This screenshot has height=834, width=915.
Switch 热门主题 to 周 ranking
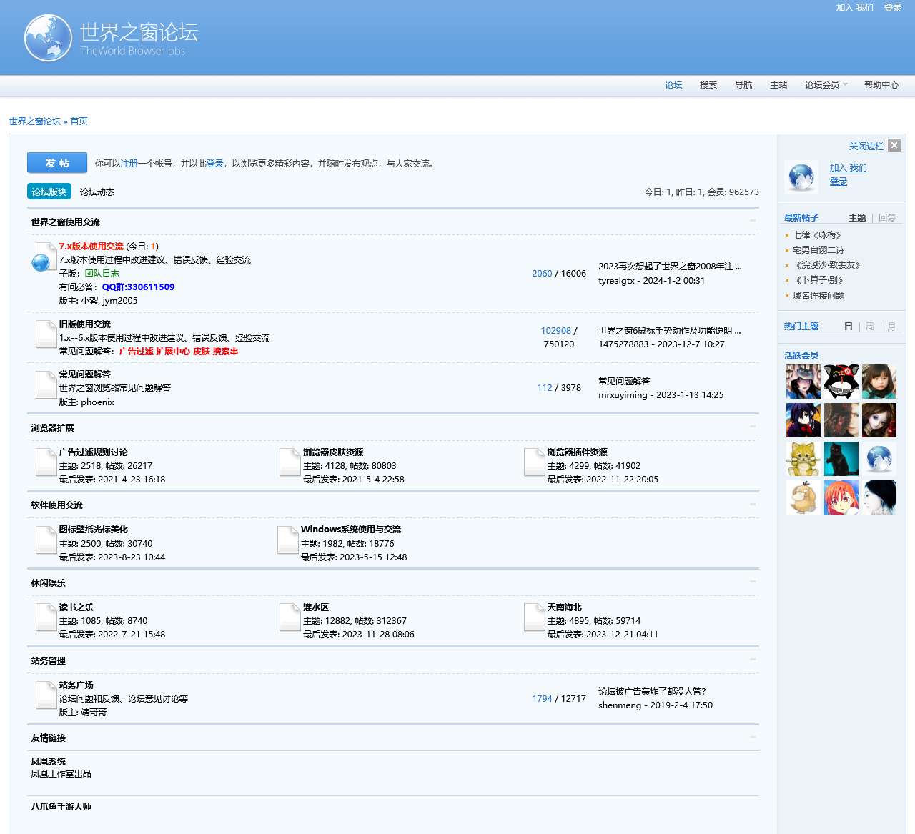[x=870, y=326]
